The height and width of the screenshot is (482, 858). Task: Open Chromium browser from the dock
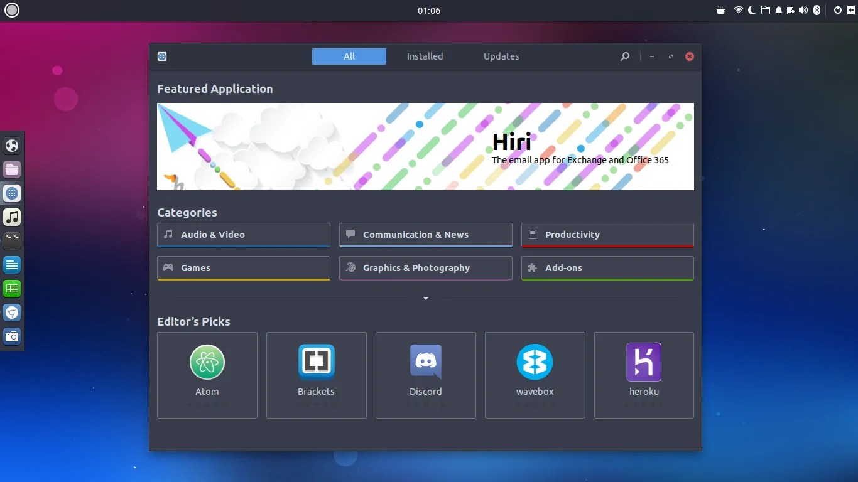(12, 313)
